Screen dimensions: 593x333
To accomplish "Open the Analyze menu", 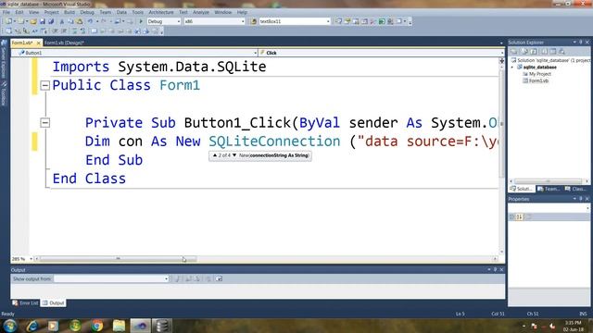I will [201, 12].
